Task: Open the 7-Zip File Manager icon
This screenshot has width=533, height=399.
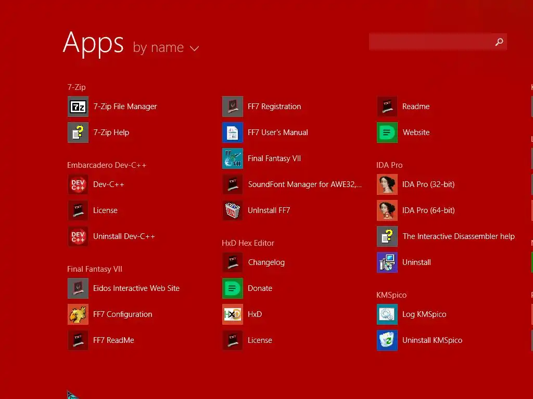Action: pyautogui.click(x=78, y=107)
